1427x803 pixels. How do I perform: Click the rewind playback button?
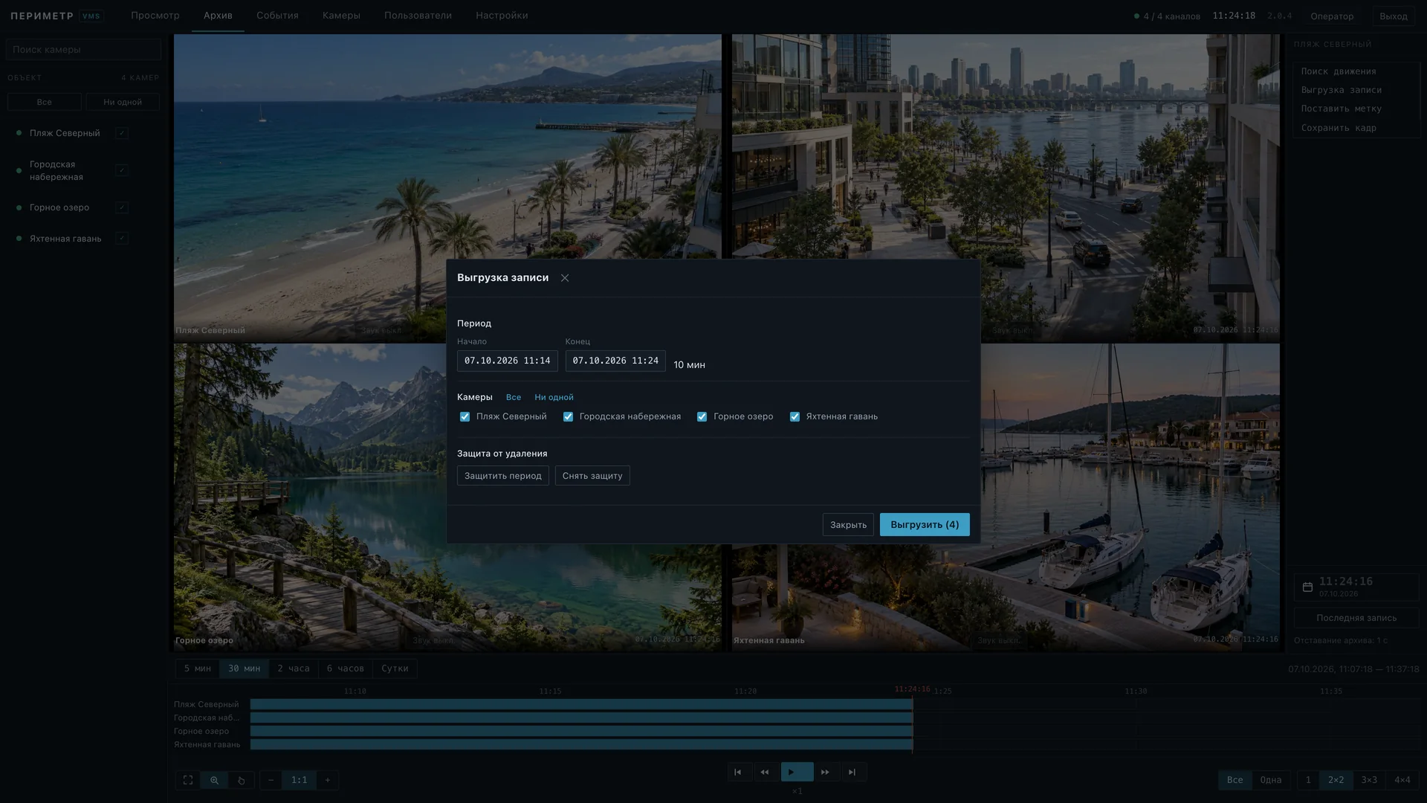765,772
